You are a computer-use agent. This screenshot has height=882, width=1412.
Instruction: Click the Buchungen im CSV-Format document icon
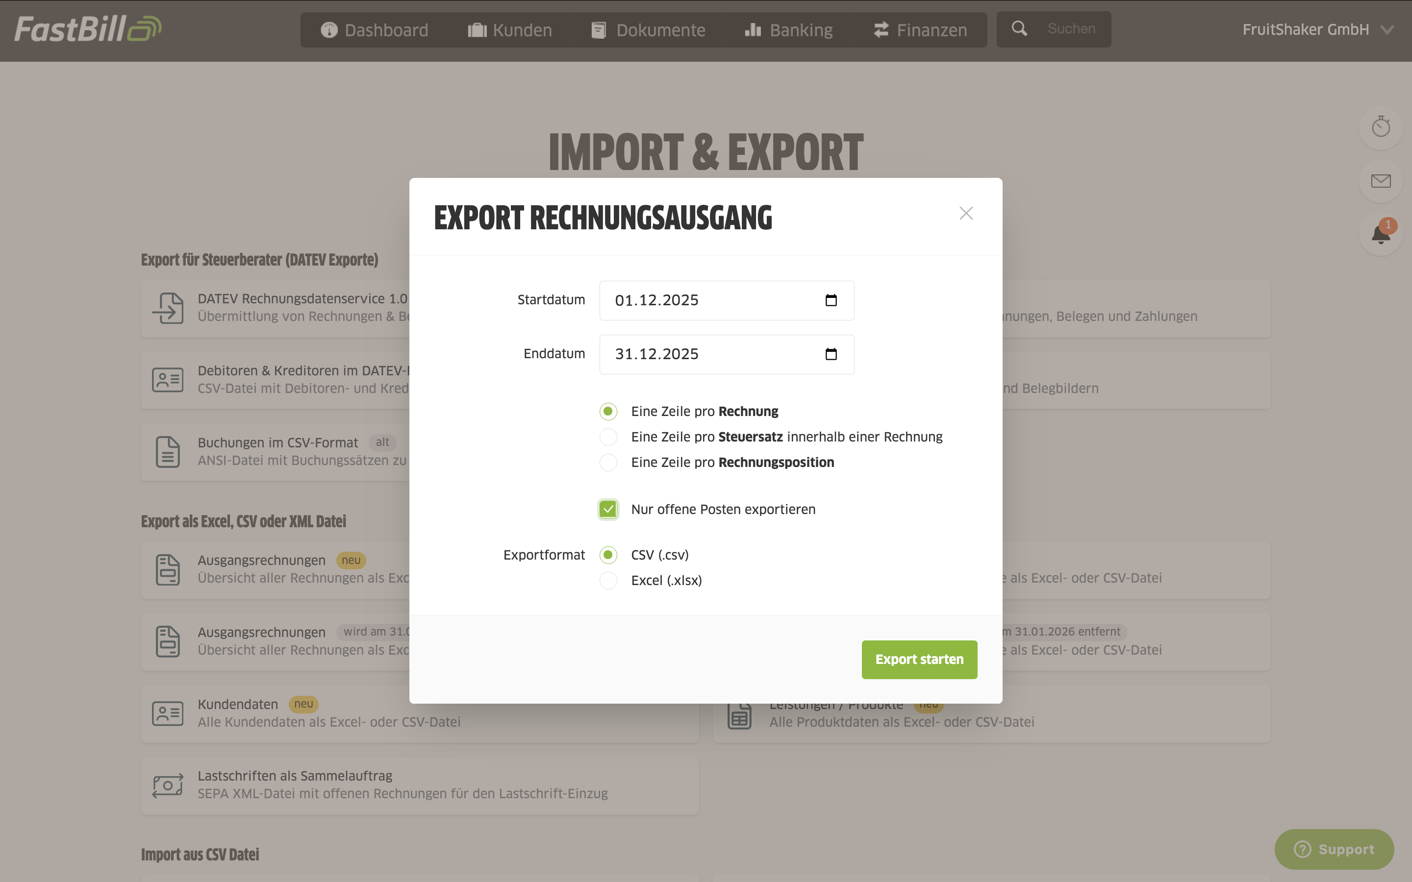coord(168,452)
